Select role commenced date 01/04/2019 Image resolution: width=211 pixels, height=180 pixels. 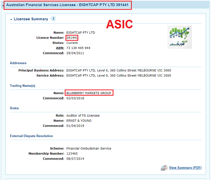pos(75,126)
